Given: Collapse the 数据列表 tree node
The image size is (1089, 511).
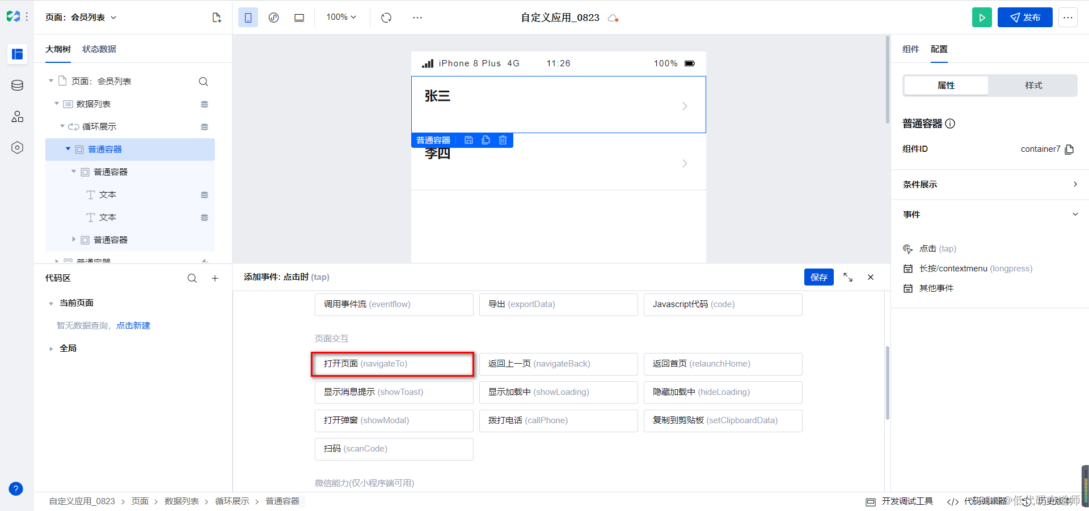Looking at the screenshot, I should coord(57,104).
